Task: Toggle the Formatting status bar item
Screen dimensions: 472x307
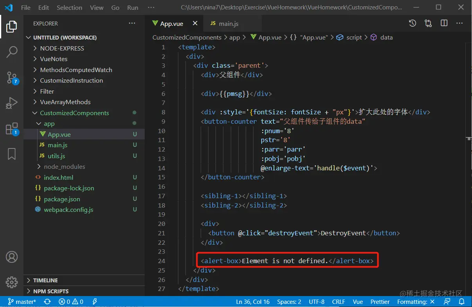Action: [x=416, y=302]
